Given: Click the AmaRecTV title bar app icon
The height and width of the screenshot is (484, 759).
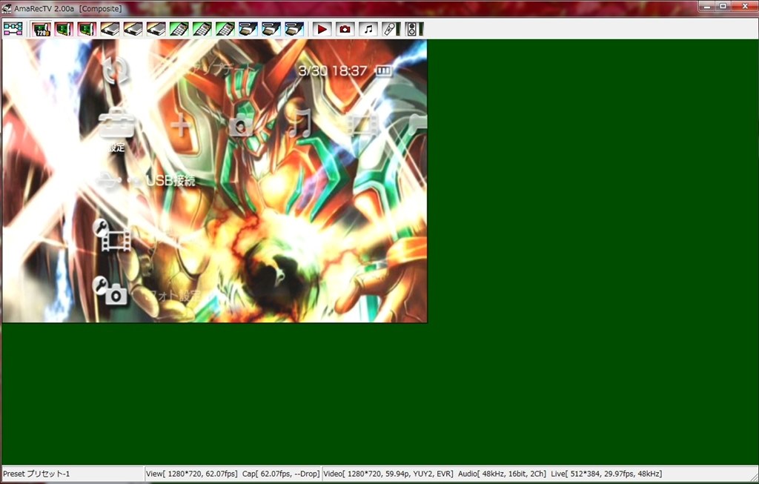Looking at the screenshot, I should coord(7,8).
